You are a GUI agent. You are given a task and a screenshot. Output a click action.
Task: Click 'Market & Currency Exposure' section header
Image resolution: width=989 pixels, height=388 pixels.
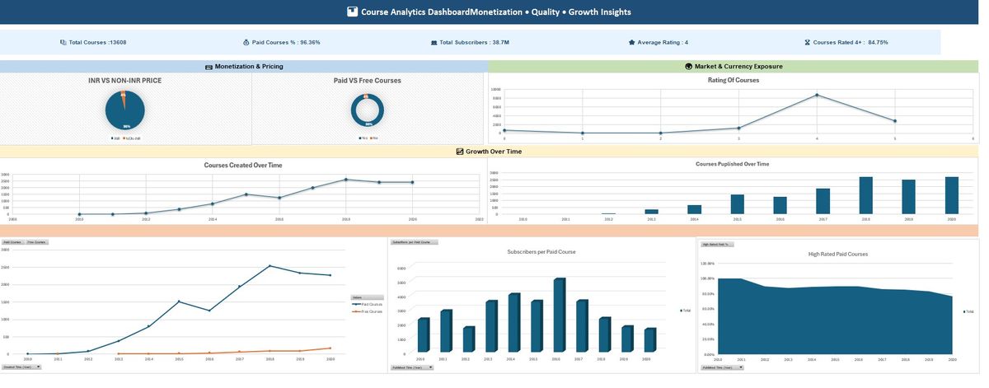coord(738,66)
